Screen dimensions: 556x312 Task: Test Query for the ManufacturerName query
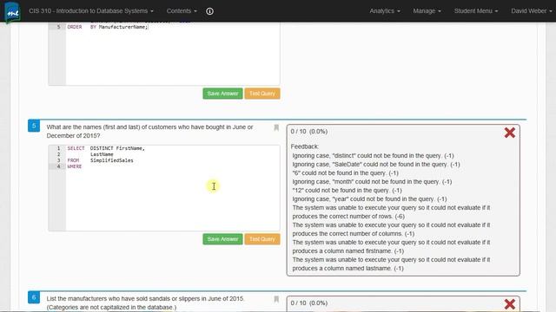262,94
